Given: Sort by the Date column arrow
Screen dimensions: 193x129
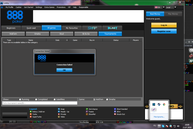Looking at the screenshot, I should tap(67, 40).
